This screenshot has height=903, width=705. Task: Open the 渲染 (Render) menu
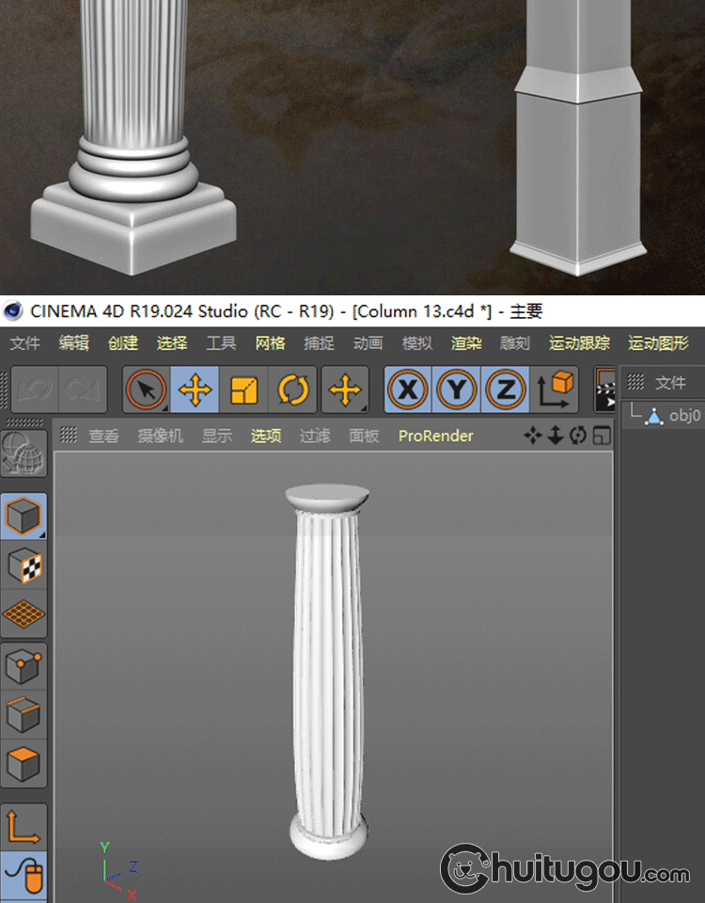pos(465,343)
